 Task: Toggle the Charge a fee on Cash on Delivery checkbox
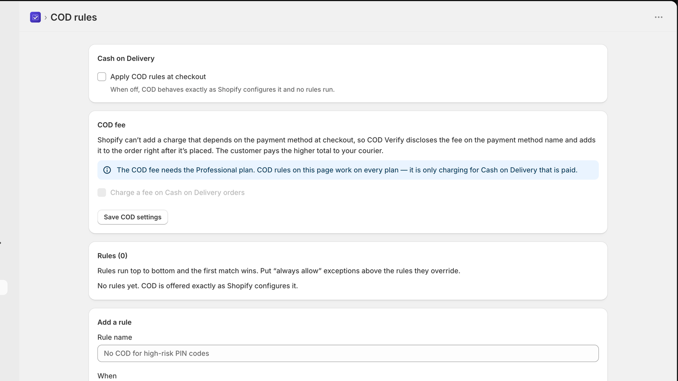(102, 193)
